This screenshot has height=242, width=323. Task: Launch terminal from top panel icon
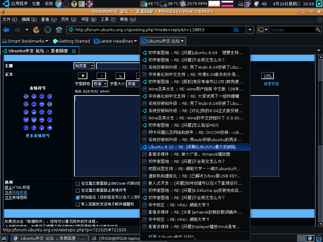(82, 3)
